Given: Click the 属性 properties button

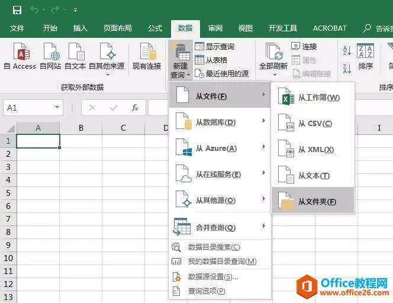Looking at the screenshot, I should 304,60.
